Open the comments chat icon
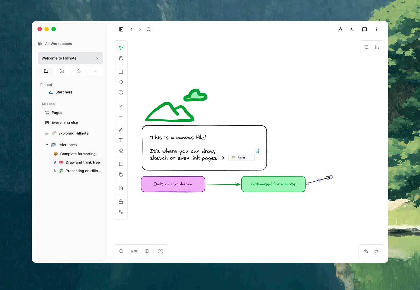The height and width of the screenshot is (290, 420). (365, 29)
